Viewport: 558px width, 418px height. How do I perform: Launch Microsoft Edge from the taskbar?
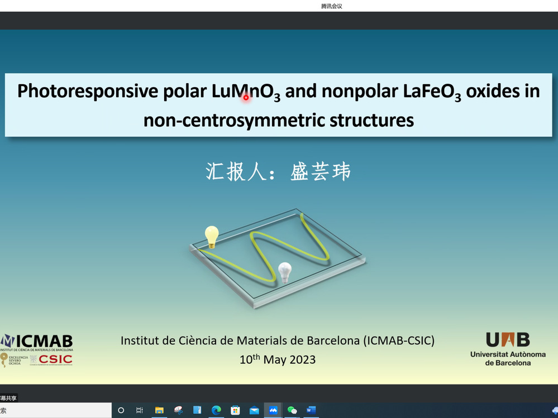216,410
